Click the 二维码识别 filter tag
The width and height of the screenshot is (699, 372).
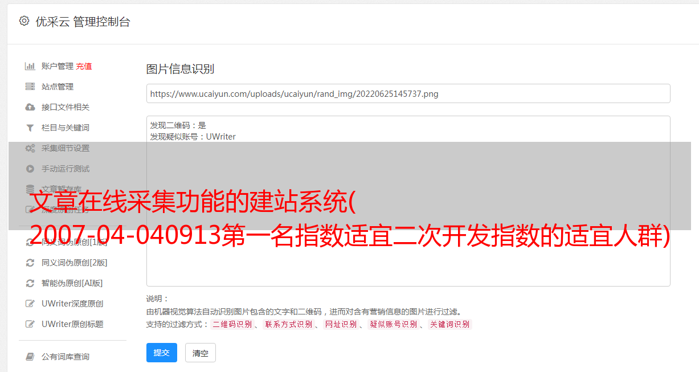coord(232,324)
